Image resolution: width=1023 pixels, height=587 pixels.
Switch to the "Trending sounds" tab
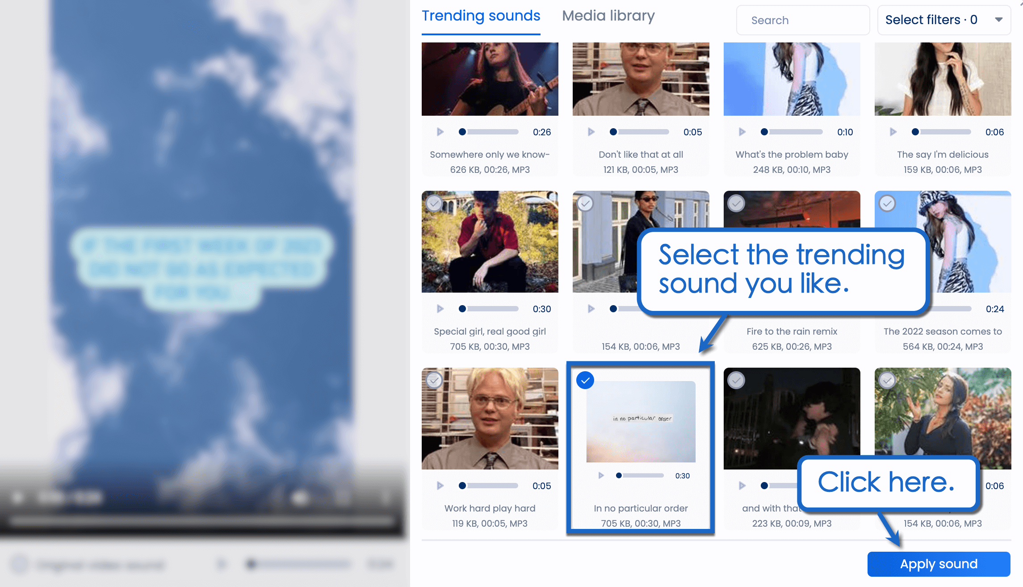(481, 16)
